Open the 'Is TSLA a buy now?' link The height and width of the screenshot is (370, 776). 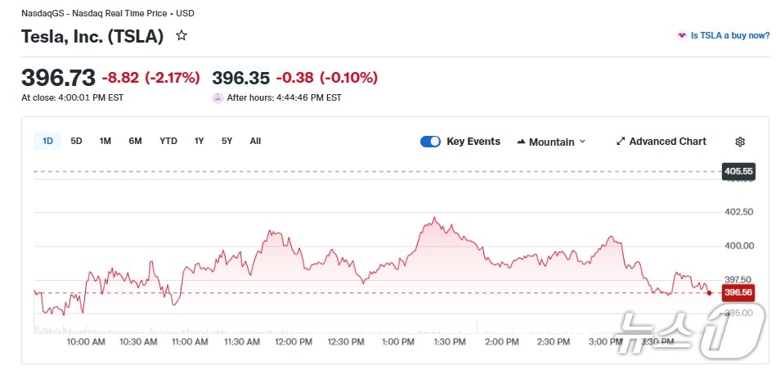coord(723,35)
